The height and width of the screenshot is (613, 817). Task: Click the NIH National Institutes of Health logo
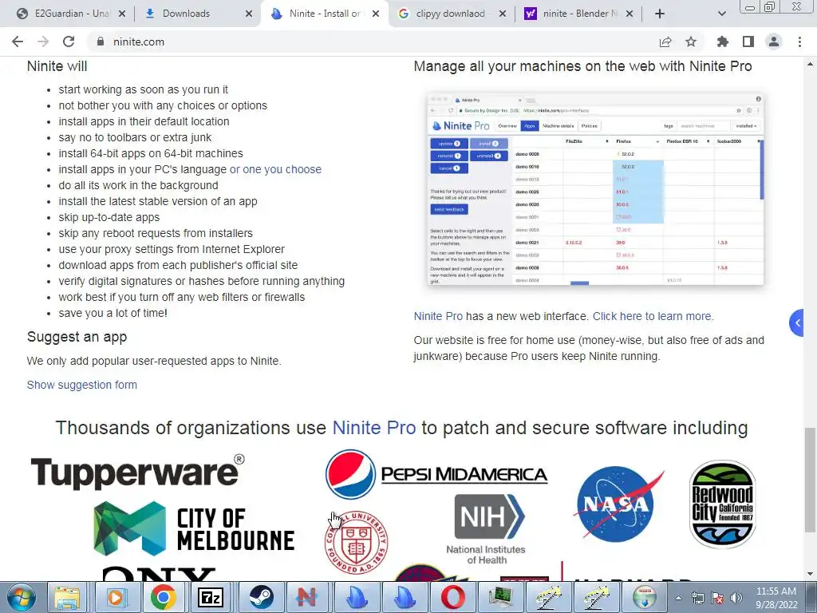click(x=487, y=530)
